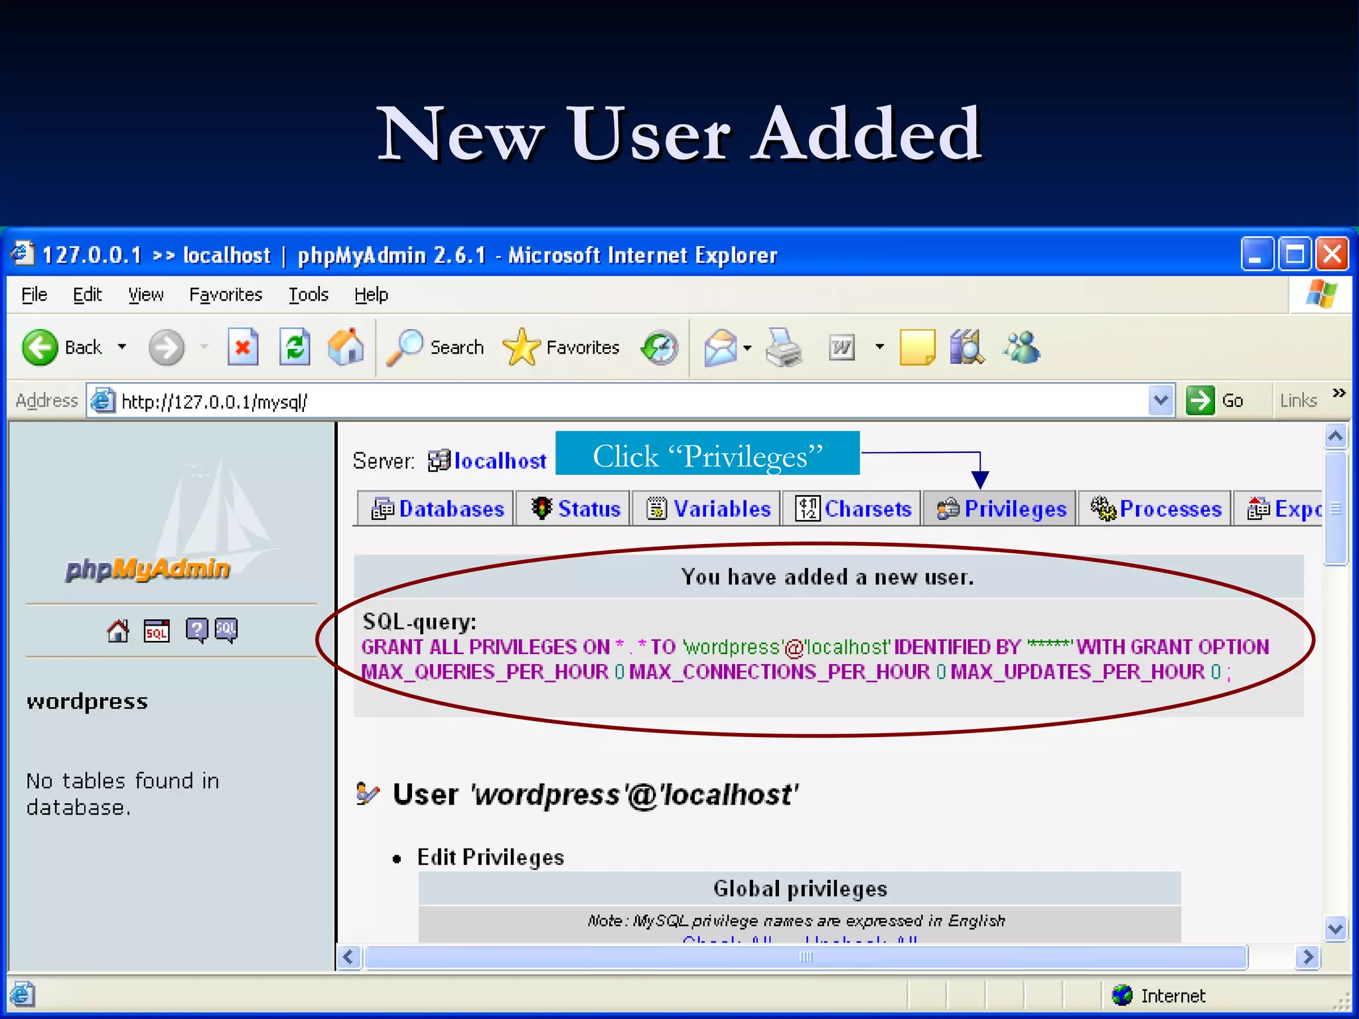The height and width of the screenshot is (1019, 1359).
Task: Click the Internet zone status indicator
Action: click(1159, 996)
